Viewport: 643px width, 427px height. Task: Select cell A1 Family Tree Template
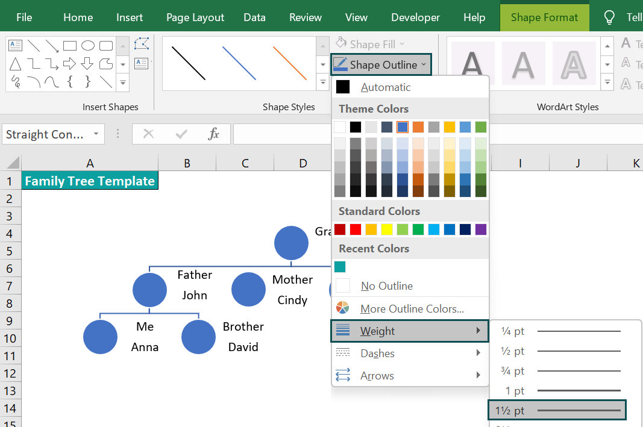pyautogui.click(x=90, y=181)
